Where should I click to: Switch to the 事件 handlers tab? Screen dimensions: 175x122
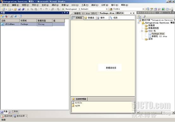click(x=102, y=18)
